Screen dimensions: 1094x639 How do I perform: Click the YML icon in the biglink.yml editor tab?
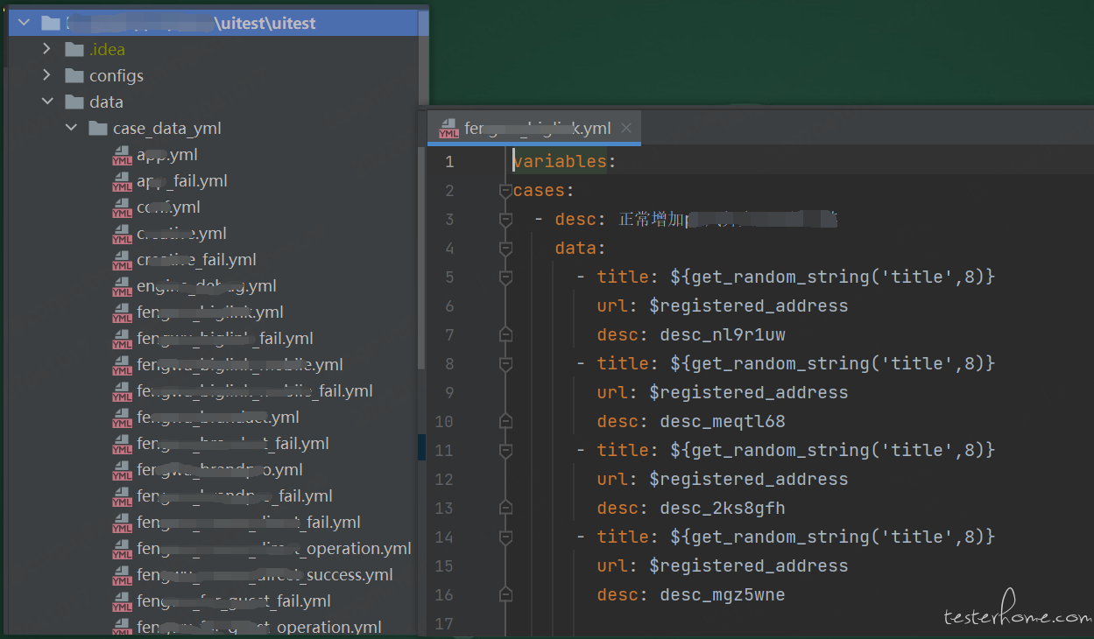pos(449,129)
